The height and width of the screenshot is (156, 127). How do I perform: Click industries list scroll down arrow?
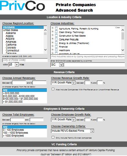pos(123,50)
